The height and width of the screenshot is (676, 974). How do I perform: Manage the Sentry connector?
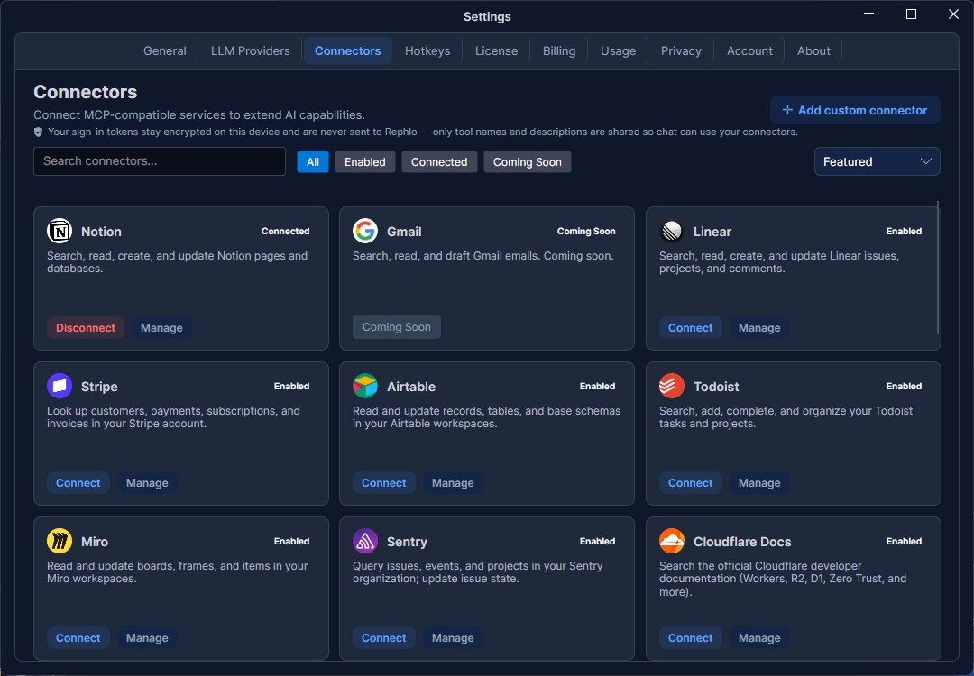[x=453, y=638]
